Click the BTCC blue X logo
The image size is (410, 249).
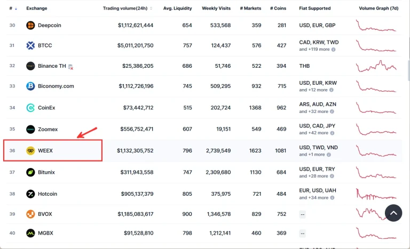pos(30,45)
